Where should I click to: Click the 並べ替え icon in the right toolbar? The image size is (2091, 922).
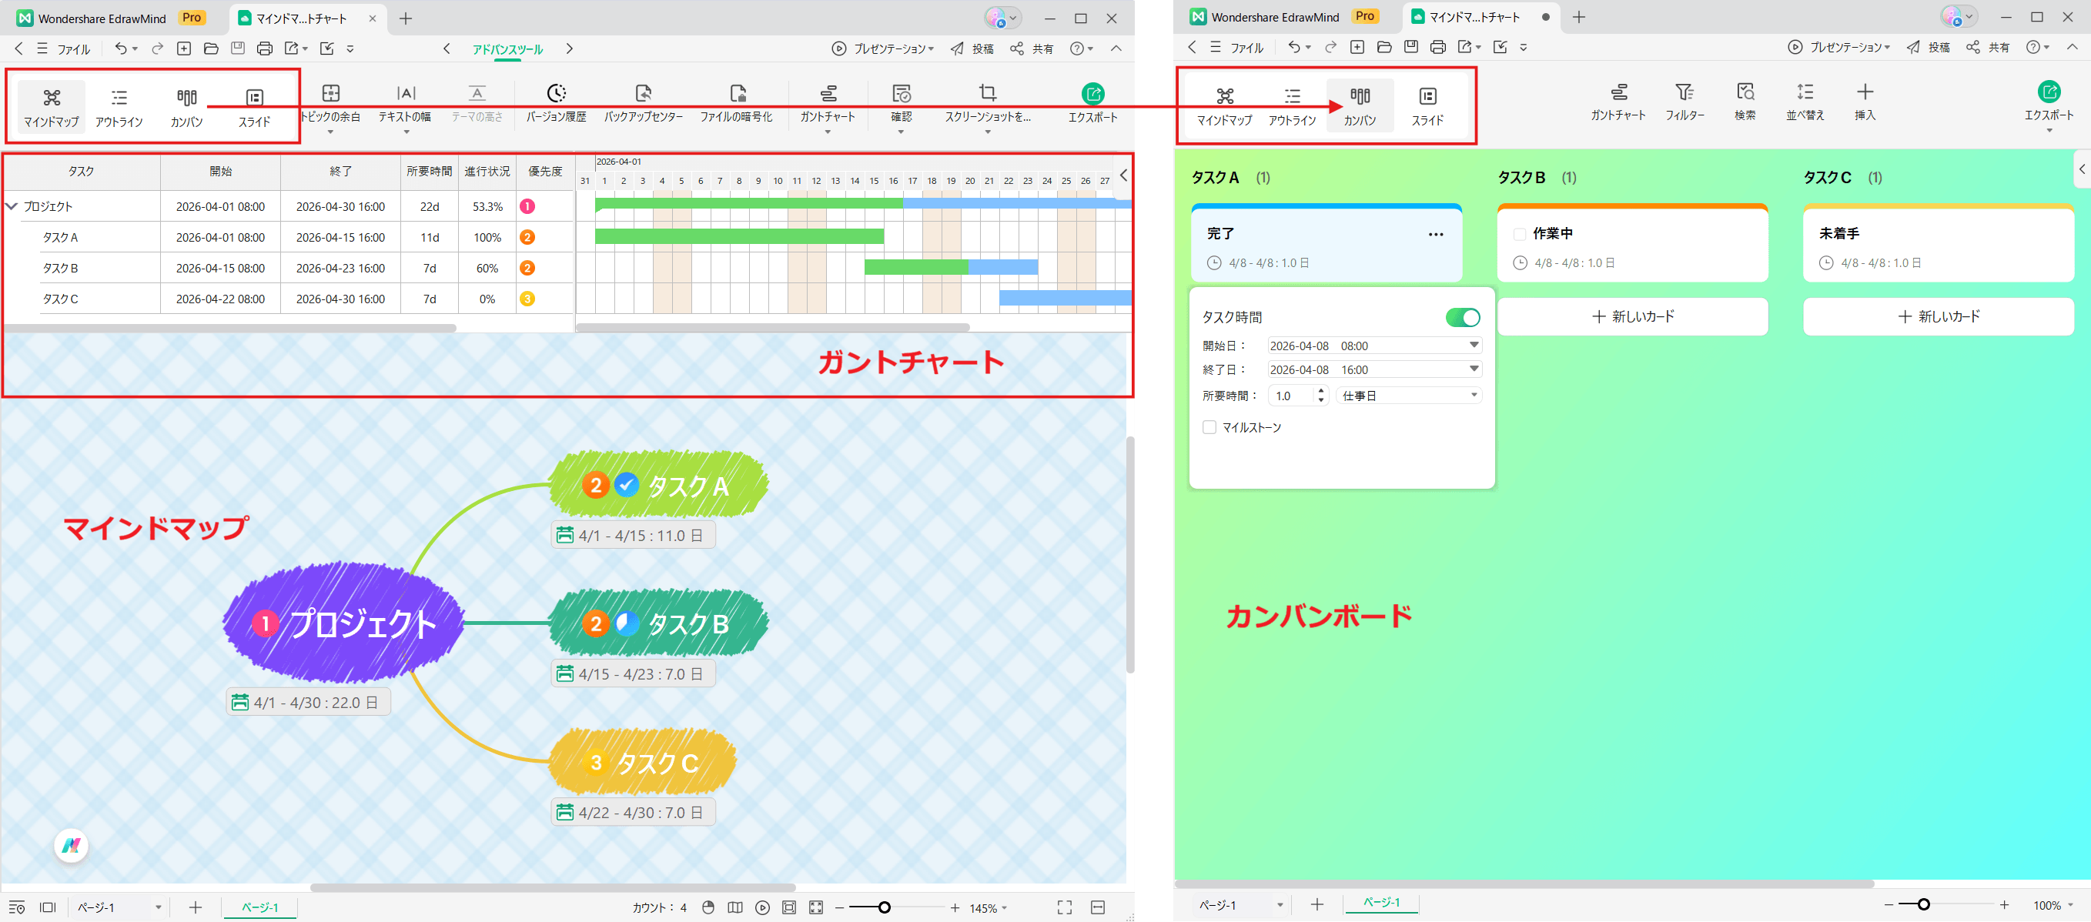click(1804, 100)
